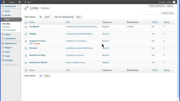This screenshot has width=180, height=101.
Task: Click the Links chain icon in sidebar
Action: click(3, 20)
